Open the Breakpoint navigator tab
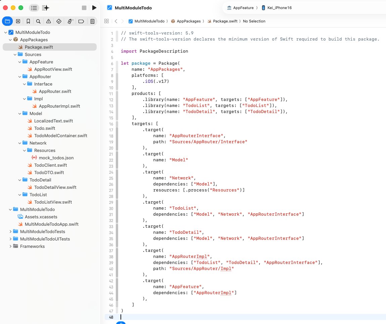Image resolution: width=386 pixels, height=324 pixels. tap(81, 21)
